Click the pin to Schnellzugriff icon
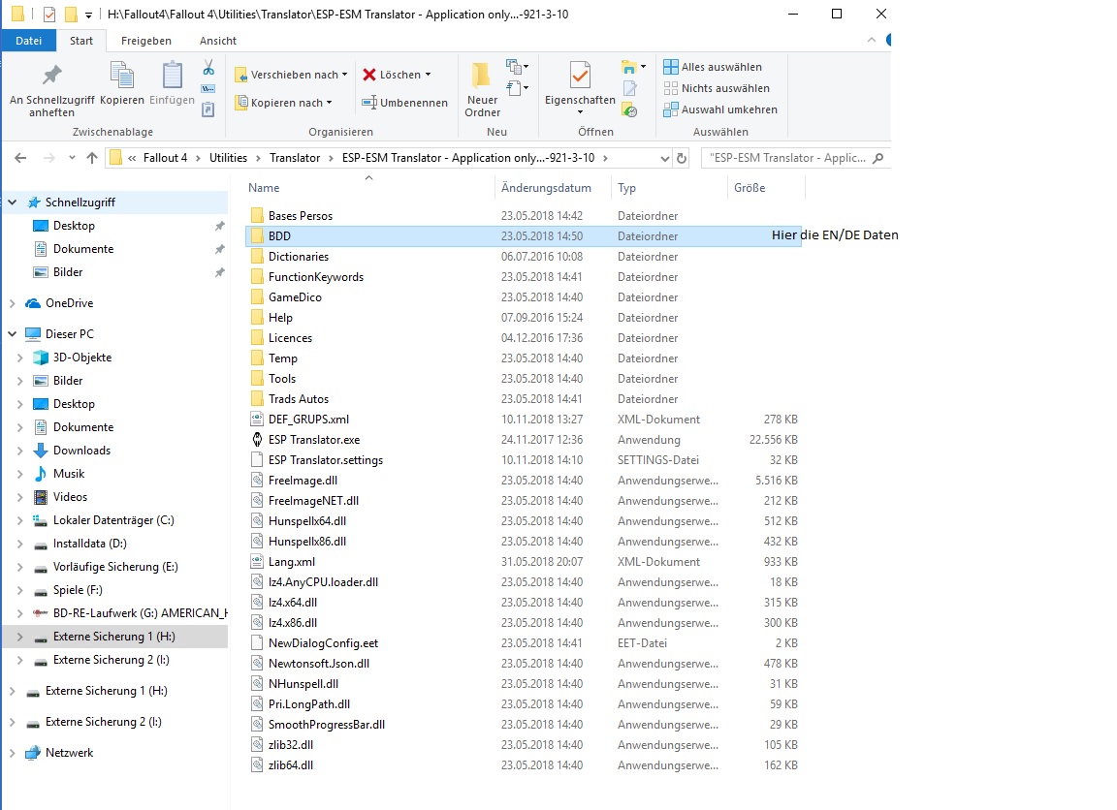This screenshot has height=810, width=1117. click(x=51, y=77)
